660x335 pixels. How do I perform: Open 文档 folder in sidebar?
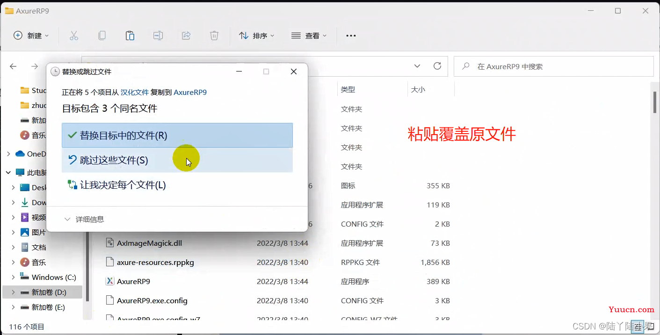pos(39,247)
